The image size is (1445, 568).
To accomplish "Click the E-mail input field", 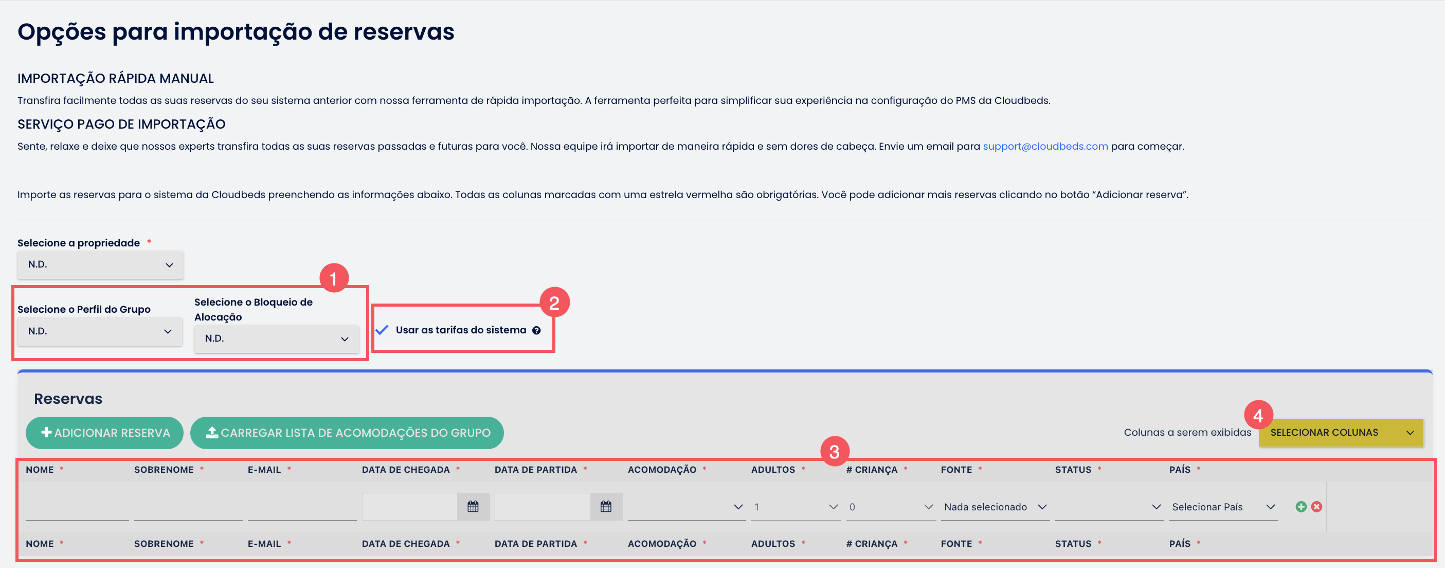I will (x=302, y=506).
